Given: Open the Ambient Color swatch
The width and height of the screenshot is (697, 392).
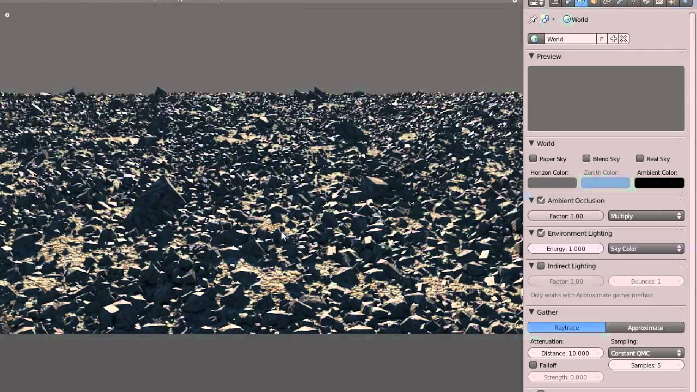Looking at the screenshot, I should [x=659, y=183].
